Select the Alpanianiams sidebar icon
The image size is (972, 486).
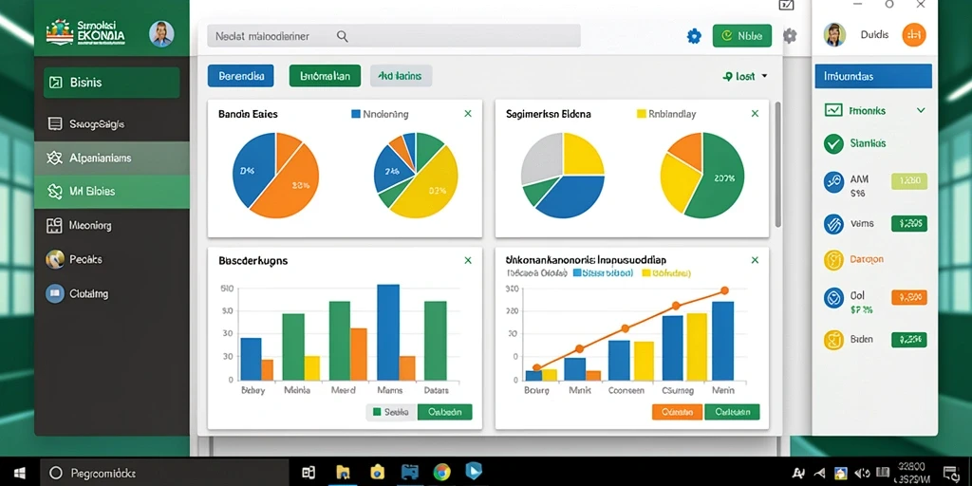(54, 159)
